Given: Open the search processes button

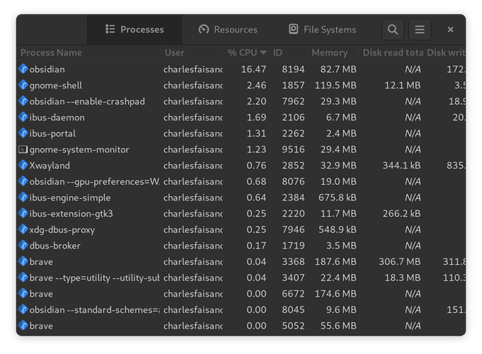Looking at the screenshot, I should [x=393, y=30].
